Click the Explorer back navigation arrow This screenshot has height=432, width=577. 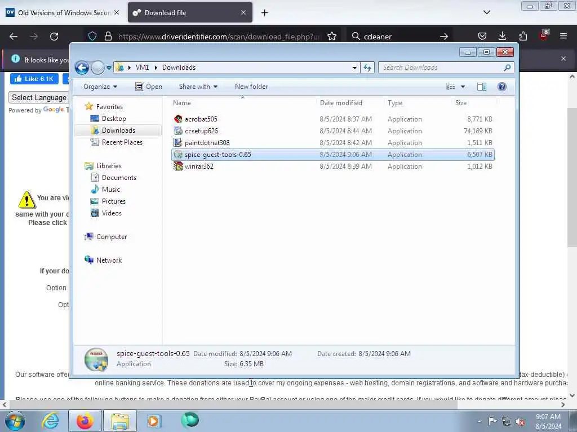click(82, 67)
